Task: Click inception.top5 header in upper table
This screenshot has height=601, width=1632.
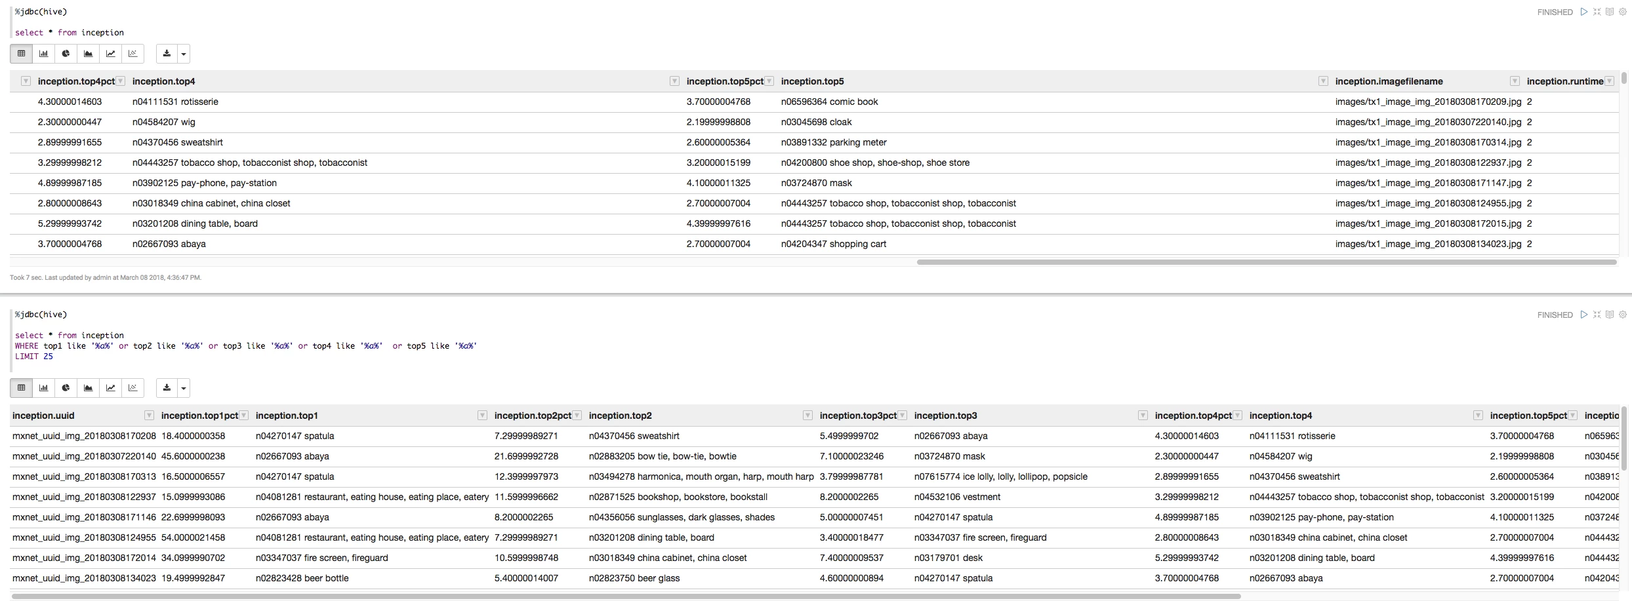Action: pyautogui.click(x=812, y=81)
